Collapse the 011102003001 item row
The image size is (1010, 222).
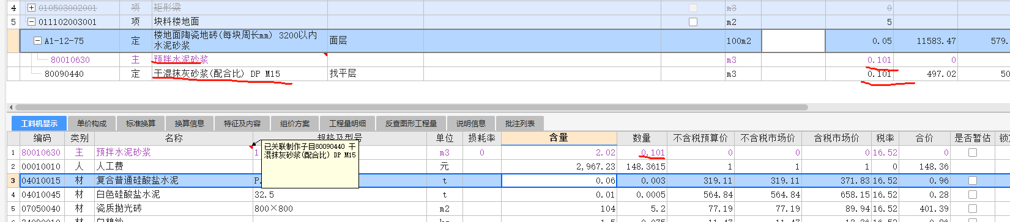[x=32, y=22]
